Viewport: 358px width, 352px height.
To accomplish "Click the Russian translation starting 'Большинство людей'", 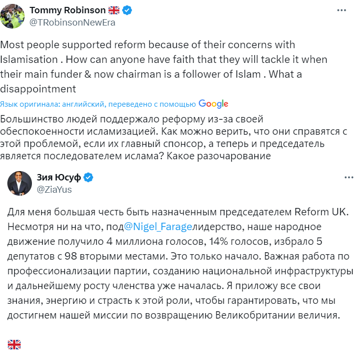I will pos(173,138).
